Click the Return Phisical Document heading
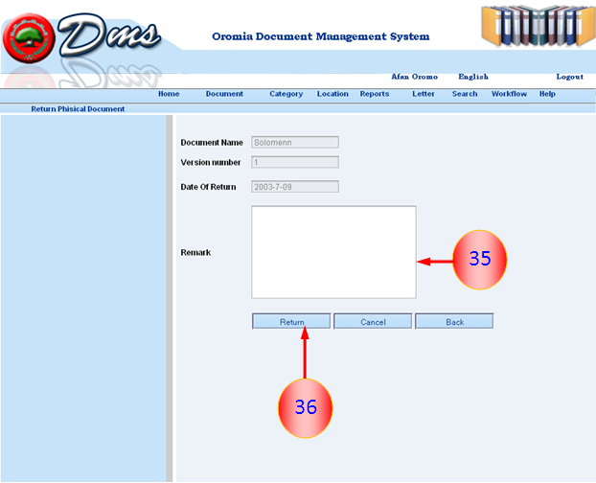This screenshot has height=483, width=596. click(78, 109)
